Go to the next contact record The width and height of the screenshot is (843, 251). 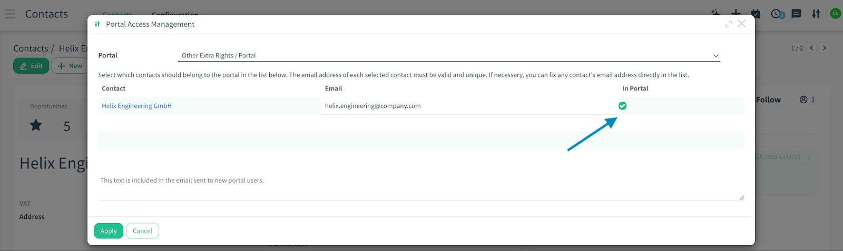tap(825, 48)
